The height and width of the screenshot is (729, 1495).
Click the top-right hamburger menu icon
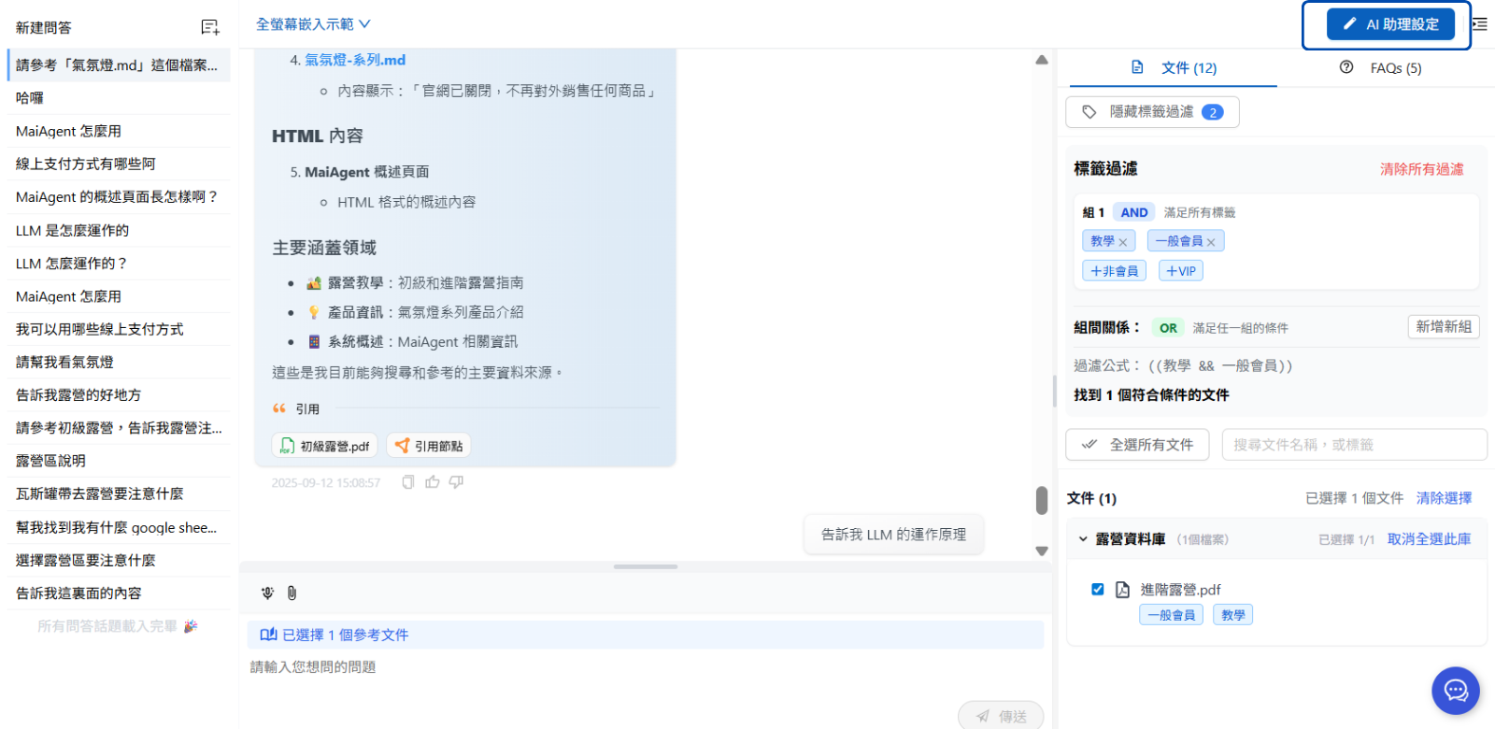pos(1480,24)
